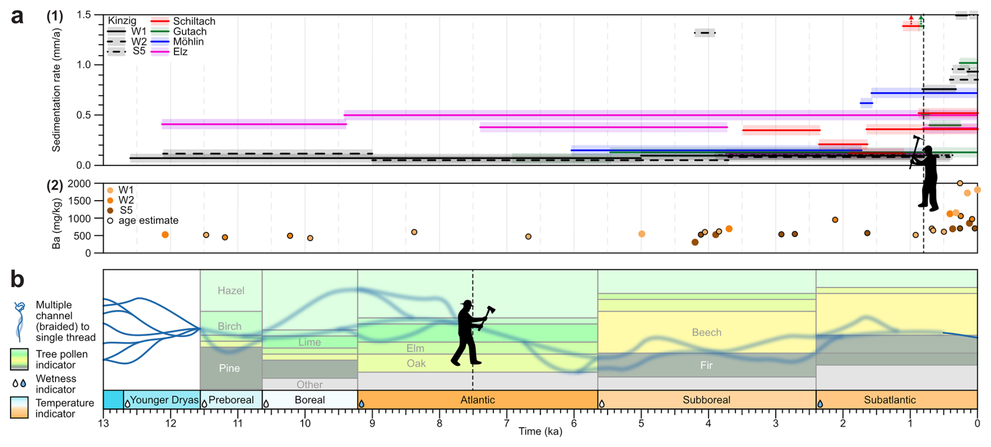This screenshot has width=991, height=447.
Task: Click the Time (ka) axis title
Action: tap(540, 431)
